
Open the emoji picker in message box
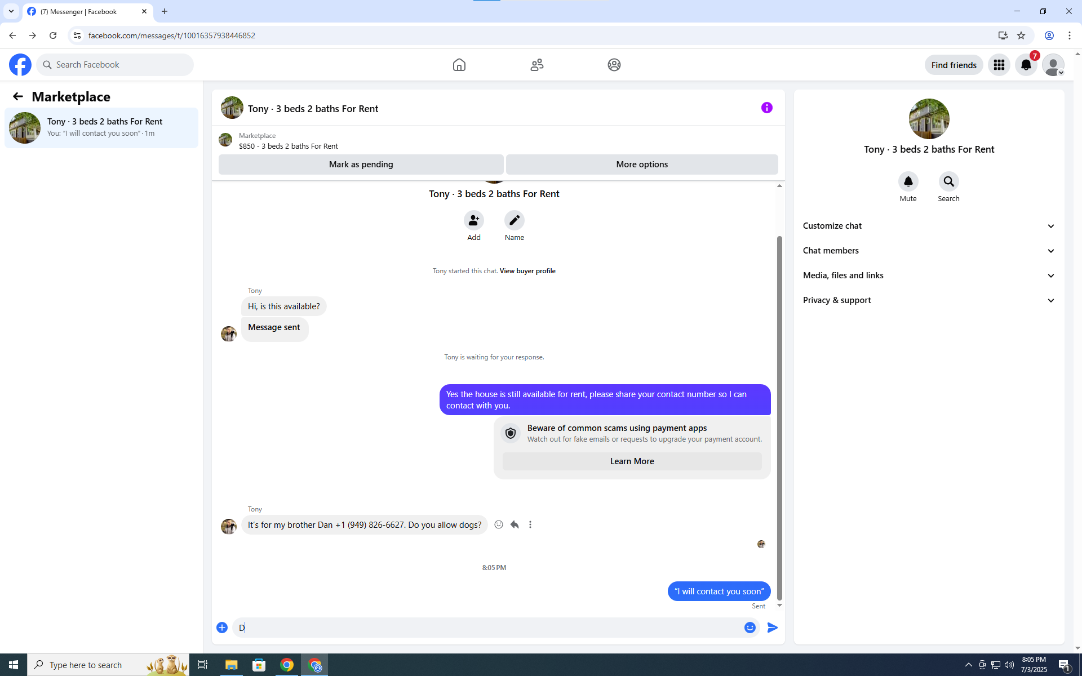[750, 628]
